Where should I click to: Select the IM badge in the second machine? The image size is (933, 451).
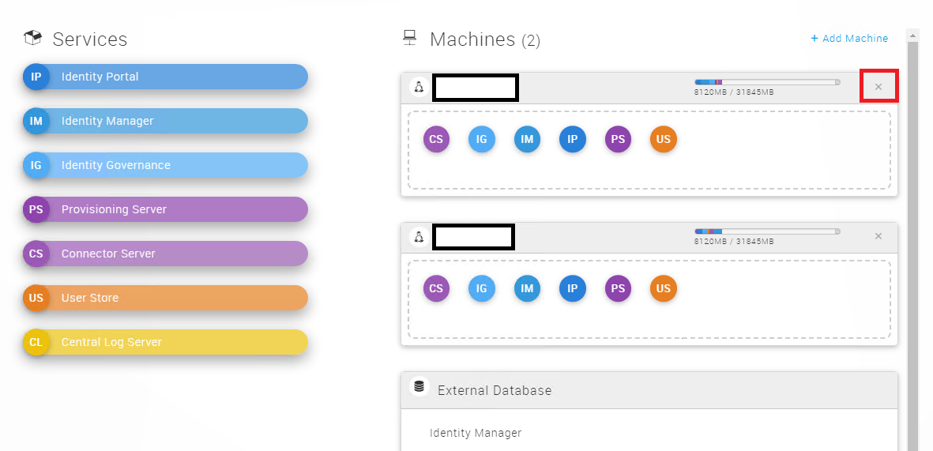(527, 288)
